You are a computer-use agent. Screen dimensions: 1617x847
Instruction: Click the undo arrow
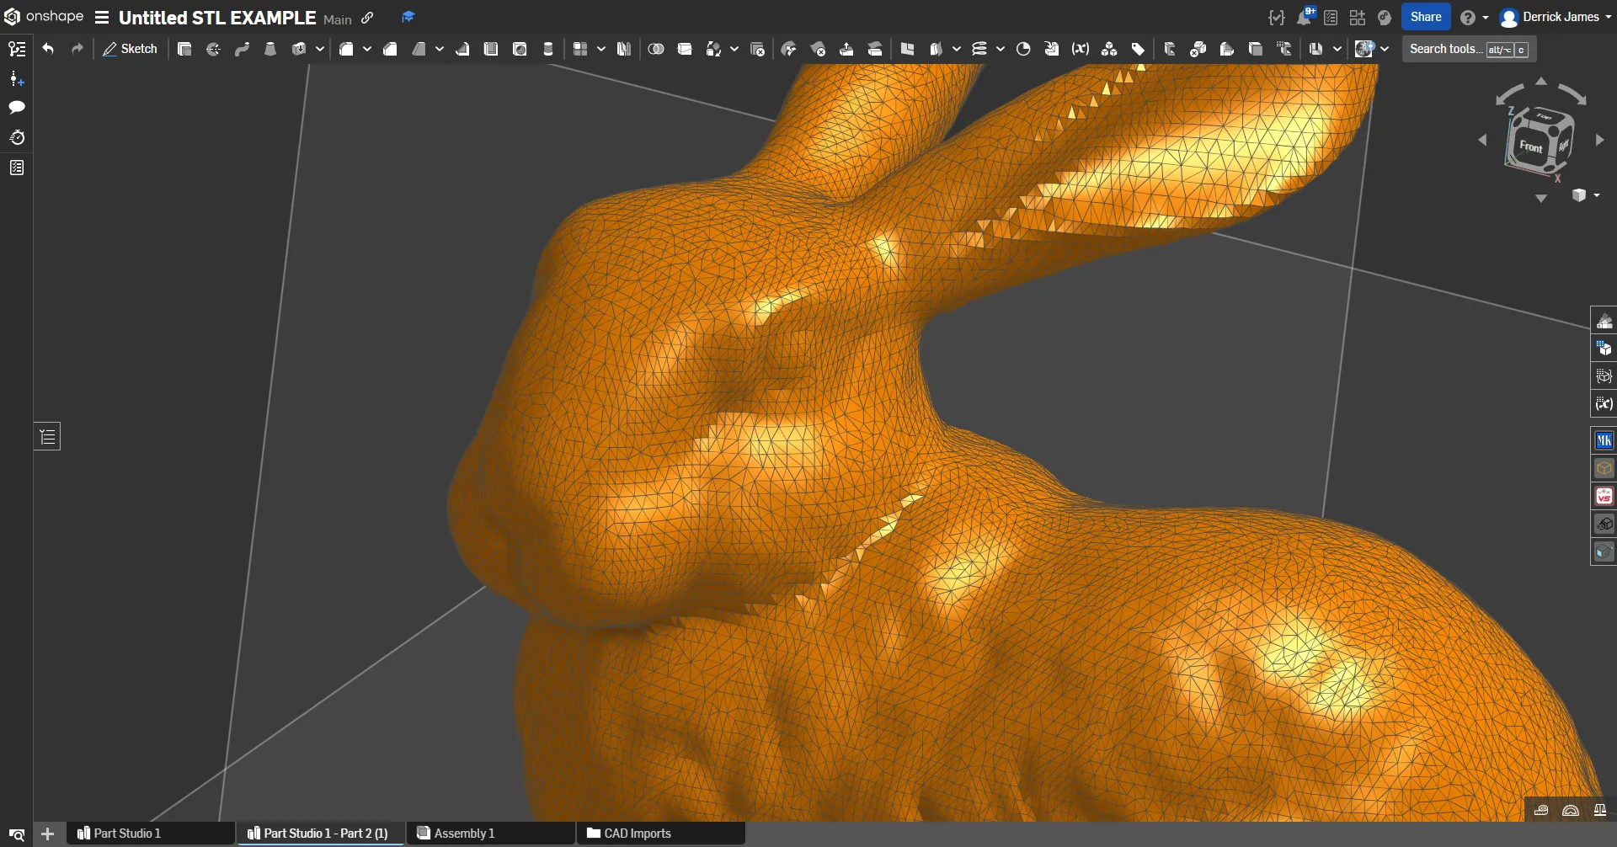48,49
